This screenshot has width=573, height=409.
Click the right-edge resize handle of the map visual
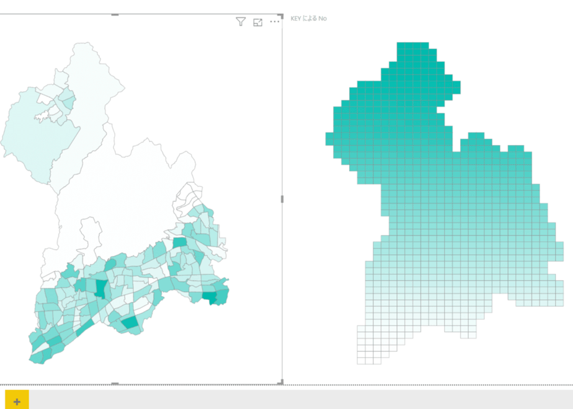click(x=282, y=199)
